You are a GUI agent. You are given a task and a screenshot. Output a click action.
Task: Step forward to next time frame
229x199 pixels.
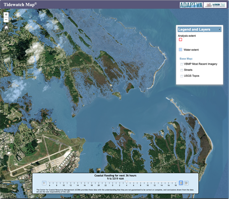(186, 183)
